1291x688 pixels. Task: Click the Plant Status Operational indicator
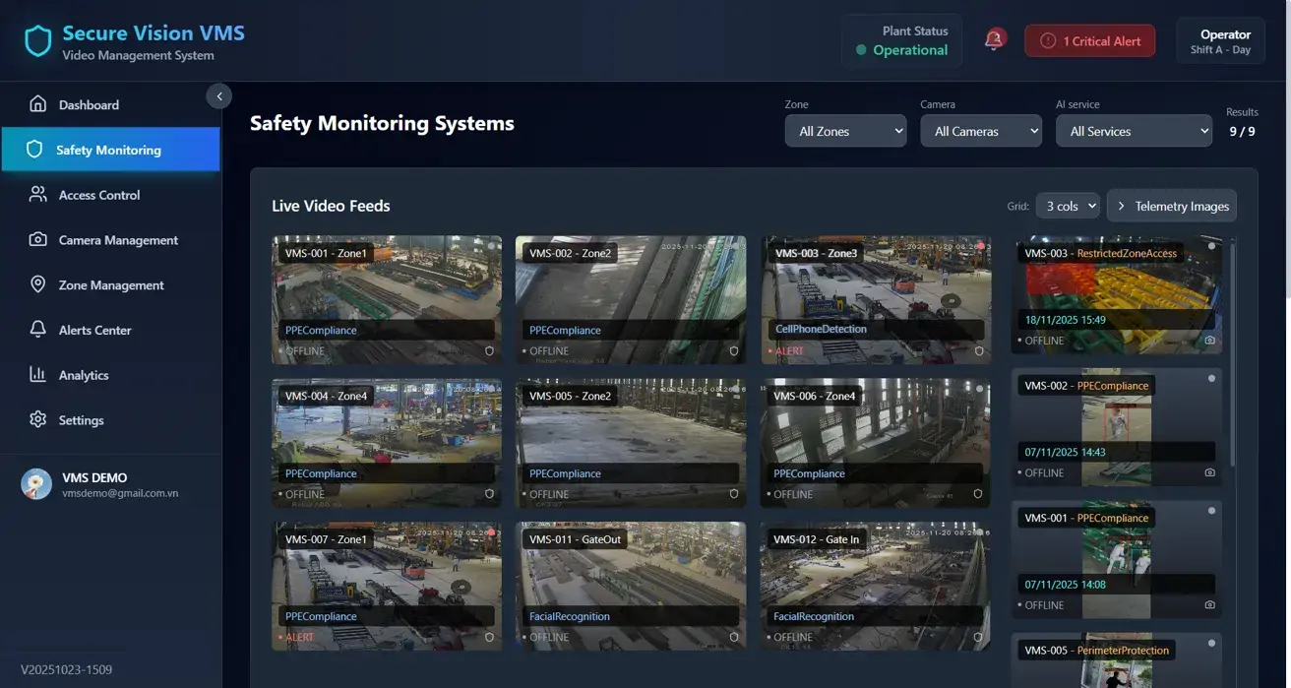901,41
